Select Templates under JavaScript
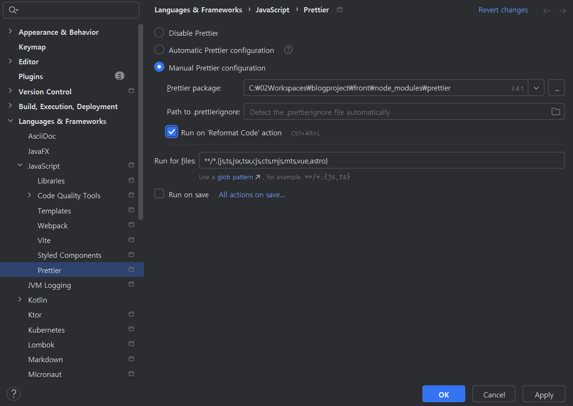The height and width of the screenshot is (406, 573). tap(54, 211)
